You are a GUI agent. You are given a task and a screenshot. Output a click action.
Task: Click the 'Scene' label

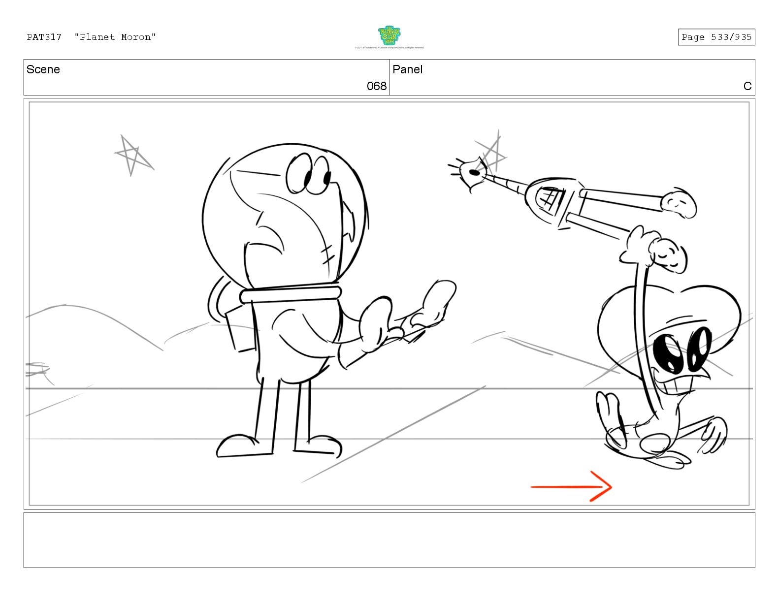[43, 69]
